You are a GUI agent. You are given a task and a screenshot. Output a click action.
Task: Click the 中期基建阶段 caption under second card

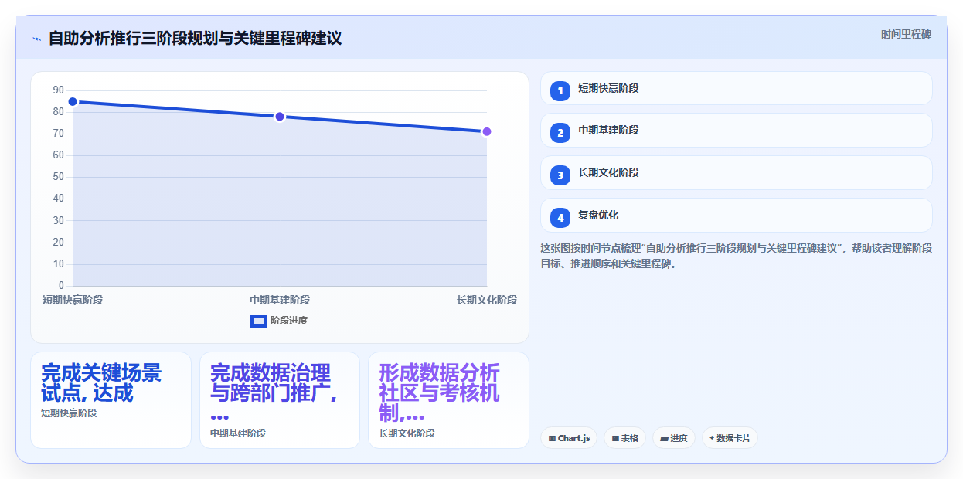[238, 433]
